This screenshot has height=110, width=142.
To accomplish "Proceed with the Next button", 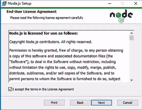I will (x=102, y=103).
